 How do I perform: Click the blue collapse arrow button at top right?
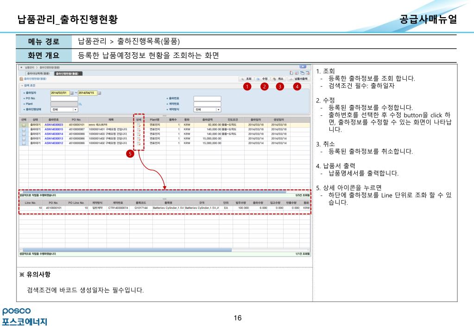click(303, 67)
